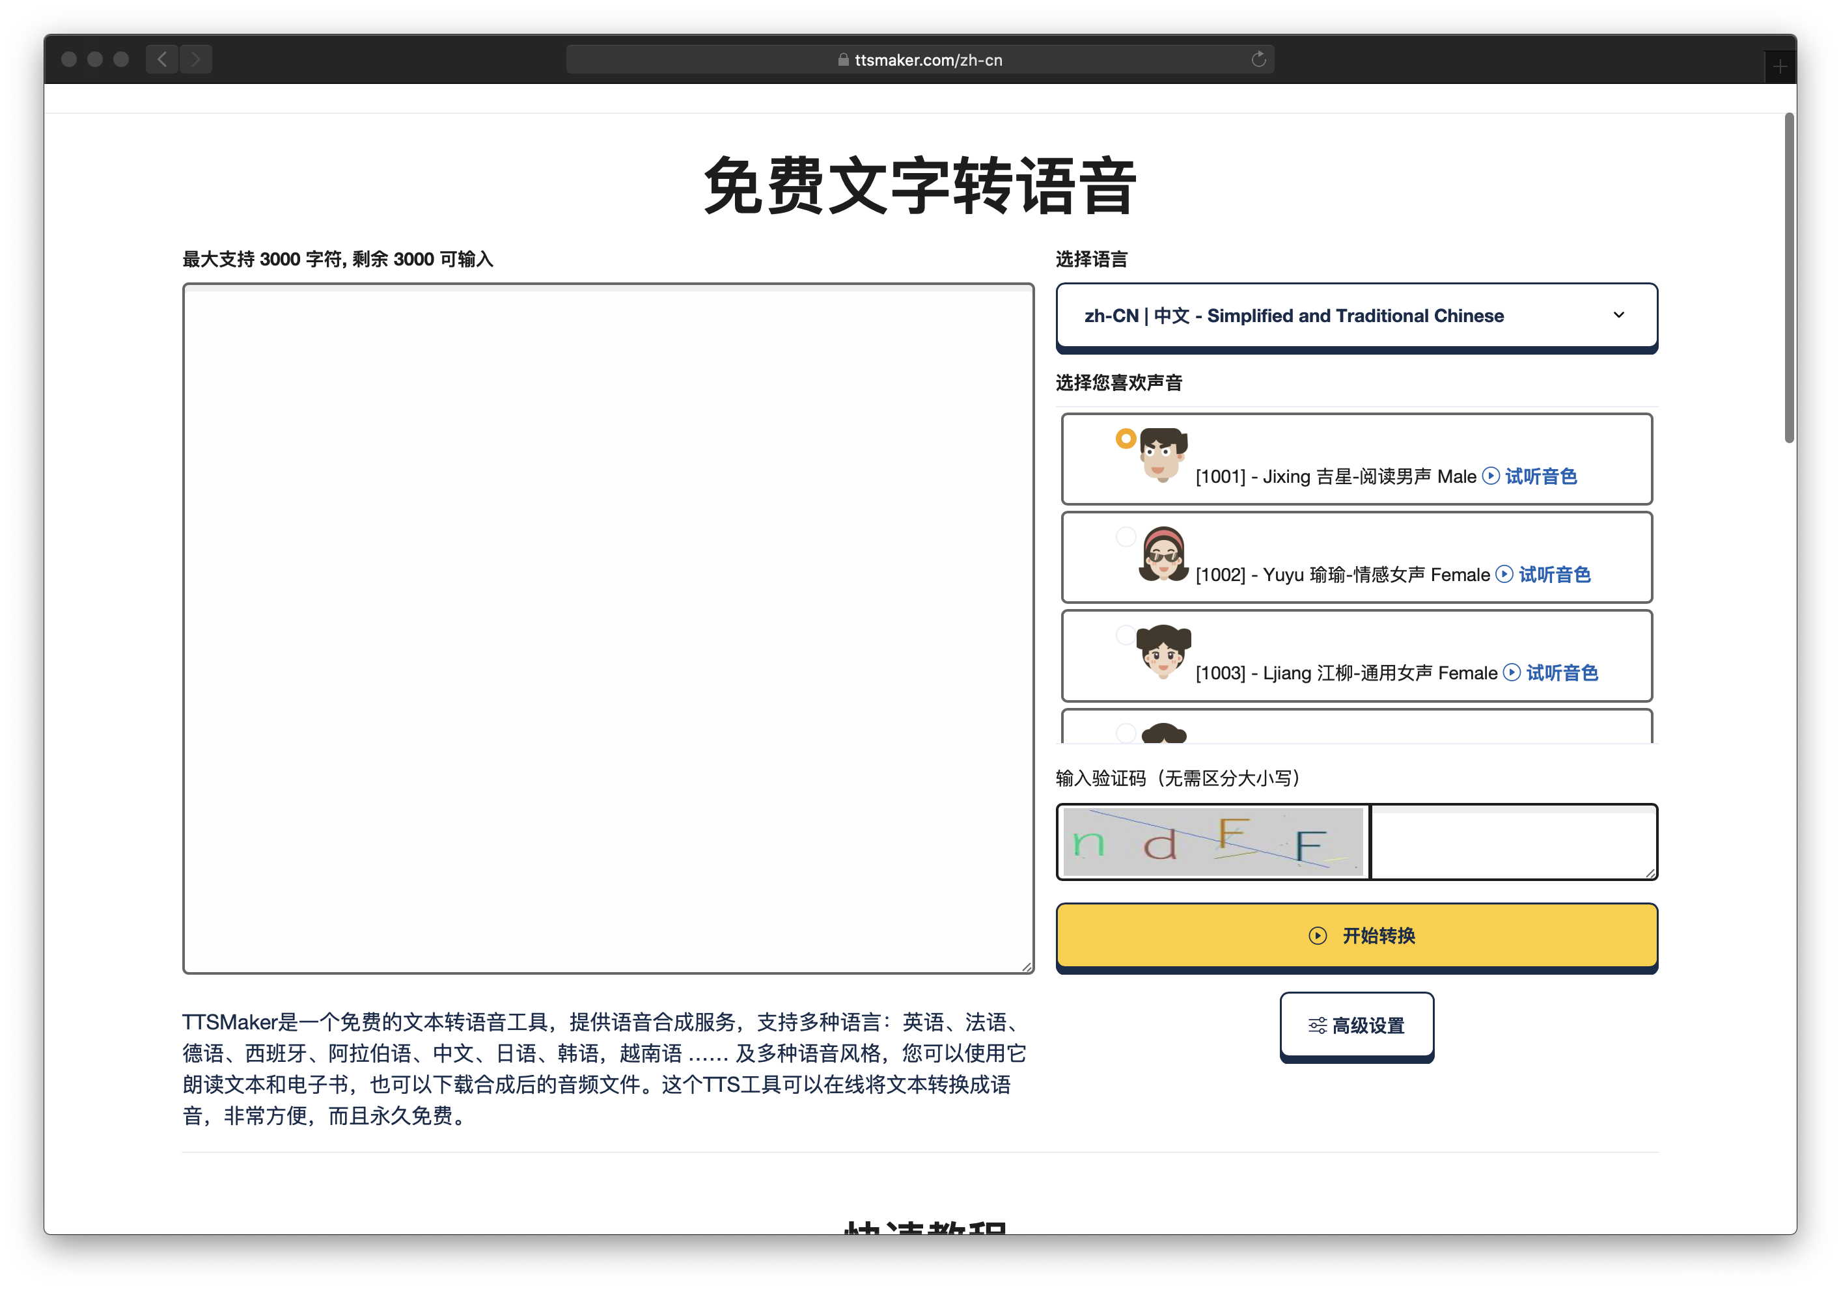Viewport: 1841px width, 1289px height.
Task: Click the 免费文字转语音 heading text
Action: pyautogui.click(x=920, y=185)
